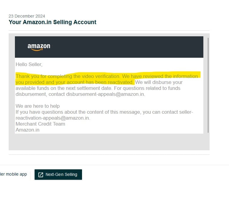
Task: Click the Amazon logo in email header
Action: coord(39,47)
